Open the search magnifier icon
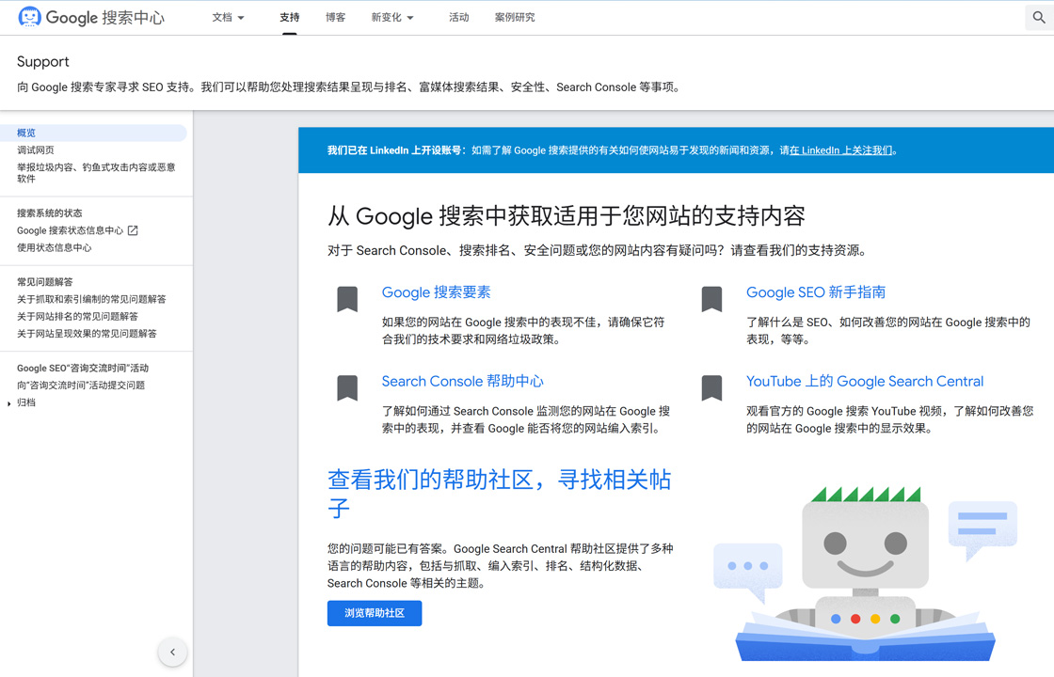This screenshot has height=677, width=1054. pos(1039,18)
